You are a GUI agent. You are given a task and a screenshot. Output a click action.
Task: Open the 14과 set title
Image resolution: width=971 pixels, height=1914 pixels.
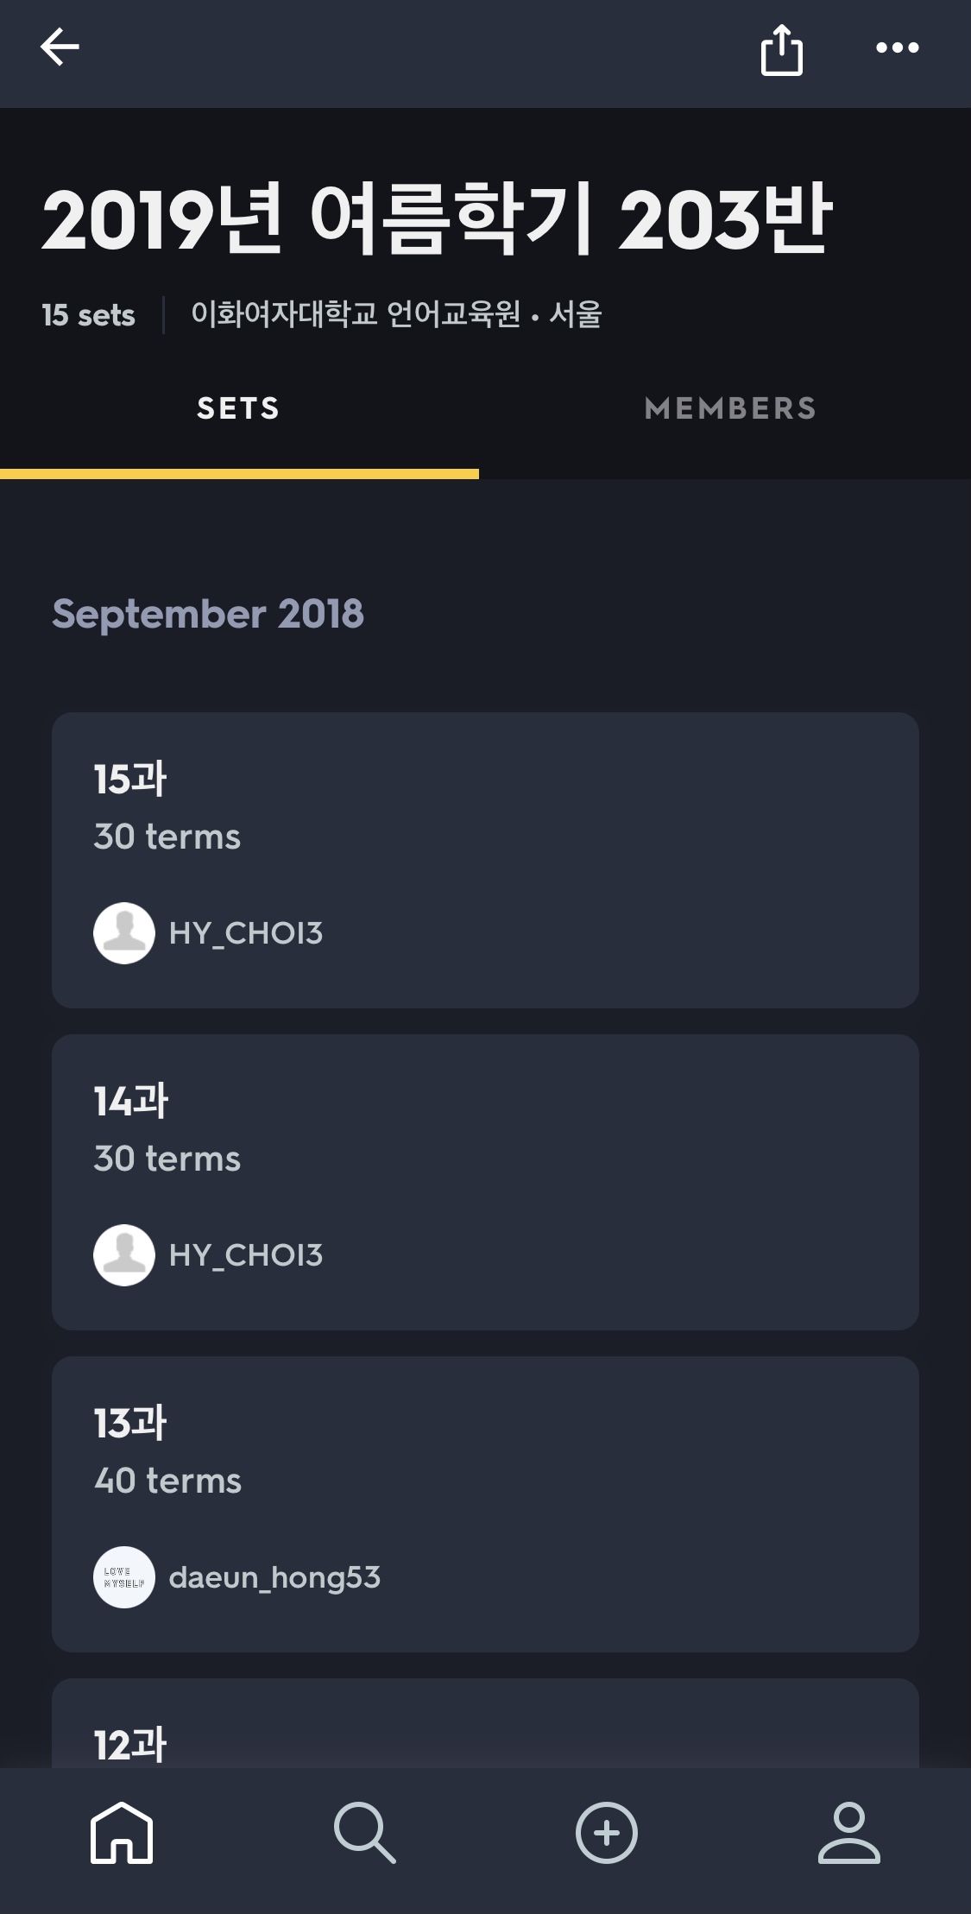[x=131, y=1101]
